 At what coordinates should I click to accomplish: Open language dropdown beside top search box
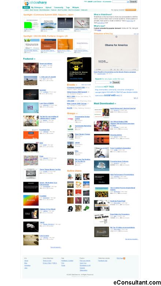tap(128, 1)
